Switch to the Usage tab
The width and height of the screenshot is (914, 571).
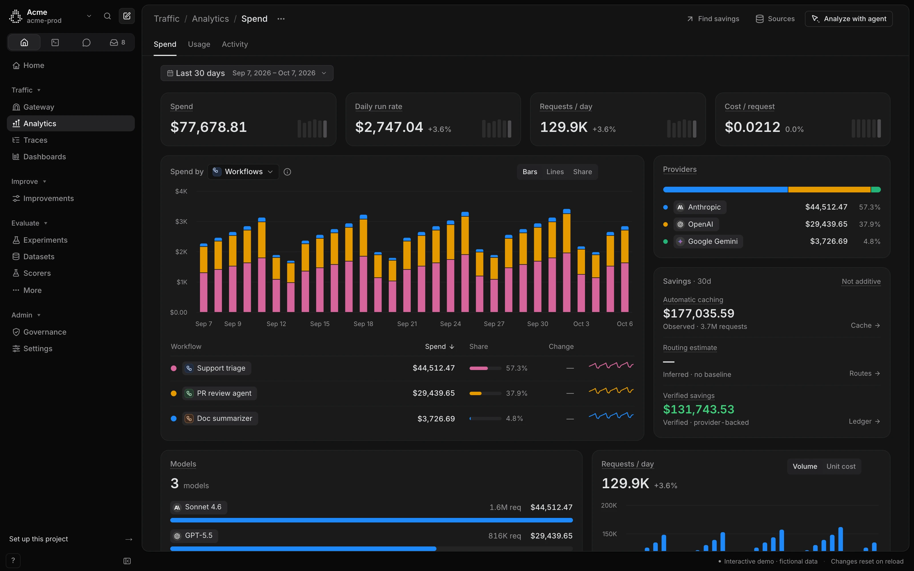199,44
